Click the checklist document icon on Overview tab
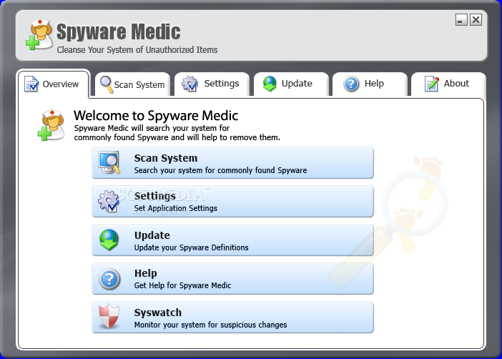 click(x=31, y=84)
